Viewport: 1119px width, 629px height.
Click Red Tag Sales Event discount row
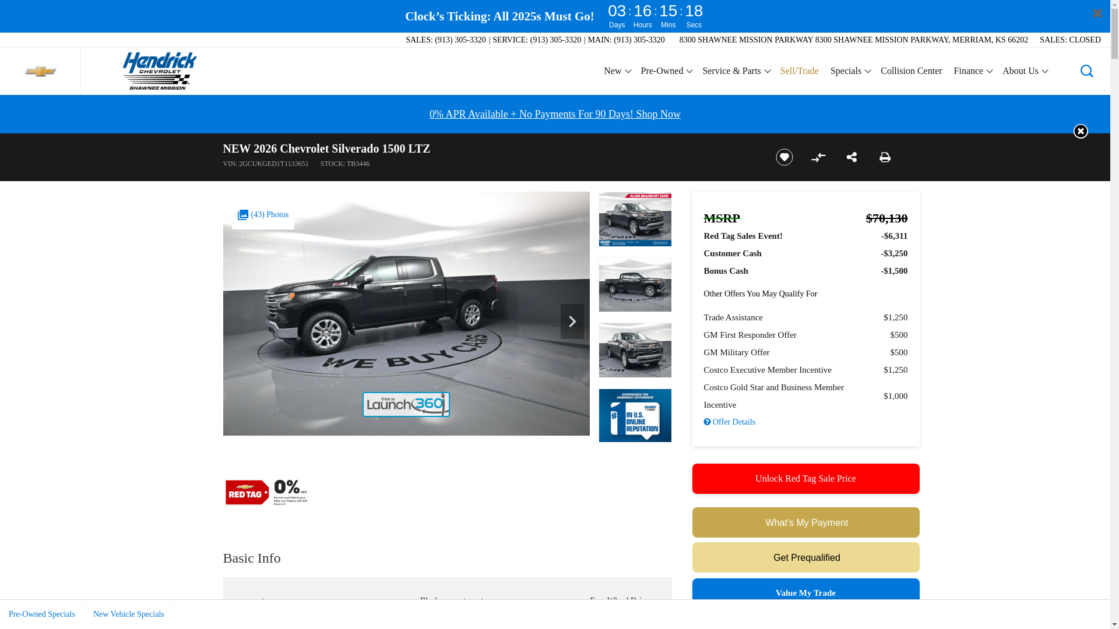[805, 236]
